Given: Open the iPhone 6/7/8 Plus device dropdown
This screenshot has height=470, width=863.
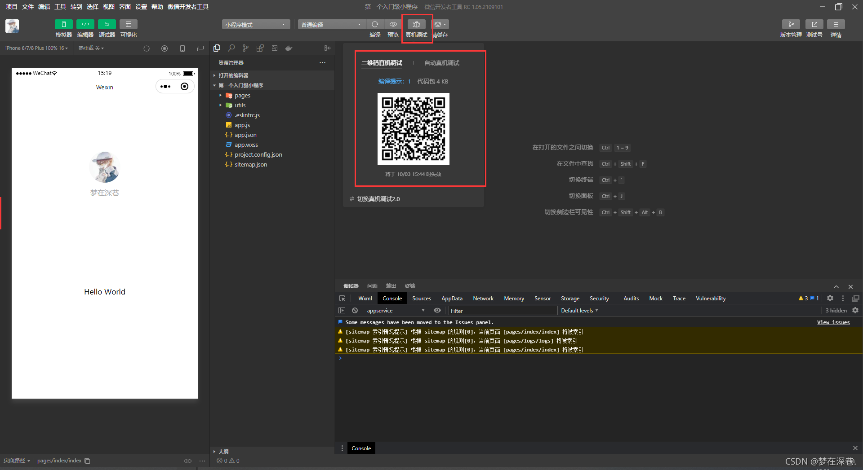Looking at the screenshot, I should [x=36, y=48].
